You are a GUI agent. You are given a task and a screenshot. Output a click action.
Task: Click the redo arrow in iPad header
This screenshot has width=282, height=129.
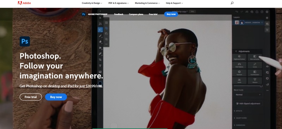(x=242, y=12)
